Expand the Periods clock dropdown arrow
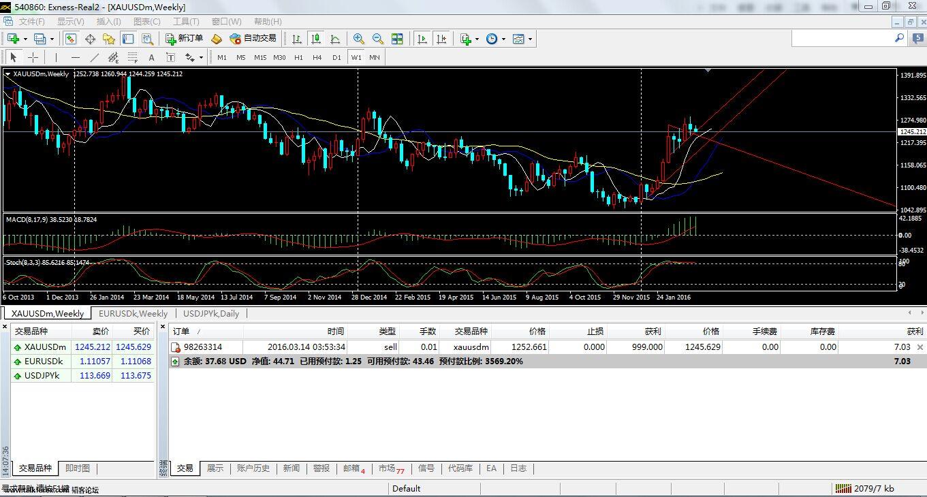927x497 pixels. [503, 39]
